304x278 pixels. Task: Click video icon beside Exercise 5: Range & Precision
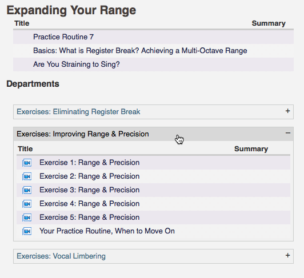pyautogui.click(x=27, y=217)
